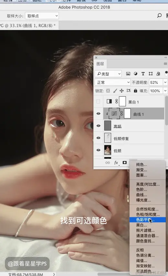Hide the 曲线 1 layer
The image size is (168, 276).
pyautogui.click(x=98, y=113)
